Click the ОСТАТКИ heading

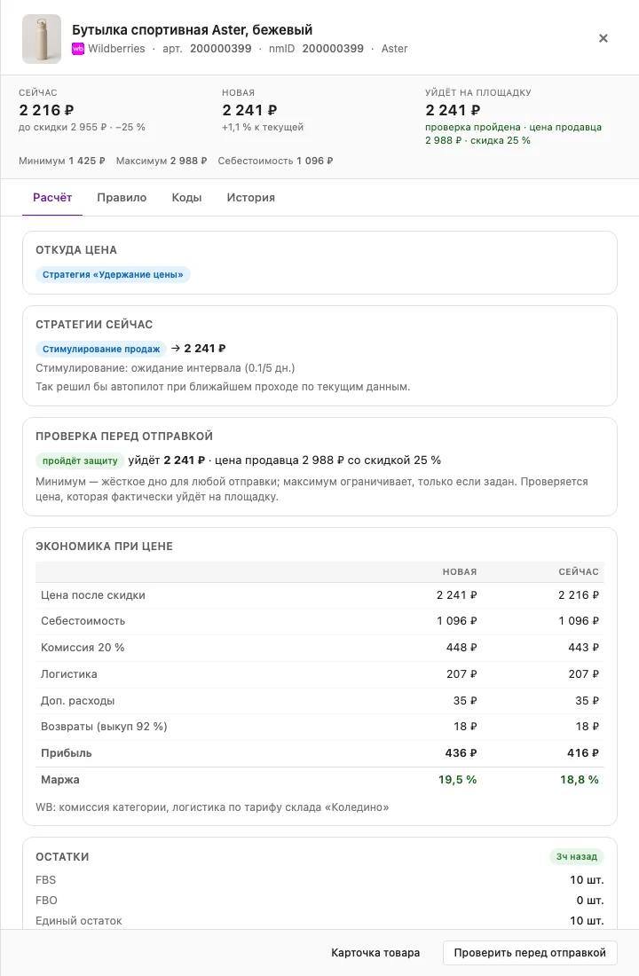pyautogui.click(x=62, y=856)
